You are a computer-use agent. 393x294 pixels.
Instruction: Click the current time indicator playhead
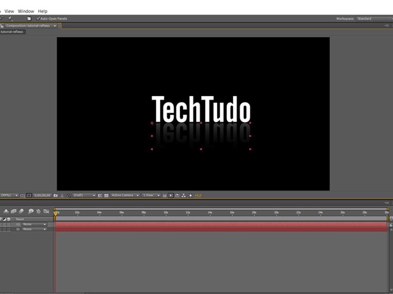[56, 213]
